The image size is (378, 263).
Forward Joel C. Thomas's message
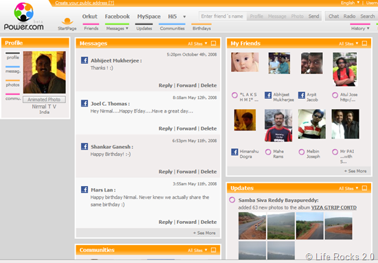click(186, 128)
